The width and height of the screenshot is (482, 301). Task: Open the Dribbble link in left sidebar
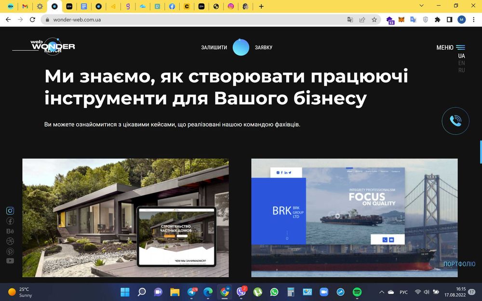10,241
